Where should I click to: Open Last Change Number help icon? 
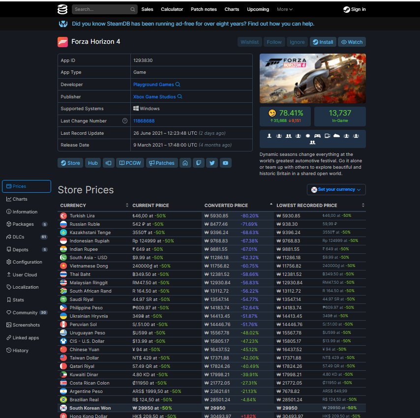click(x=125, y=121)
